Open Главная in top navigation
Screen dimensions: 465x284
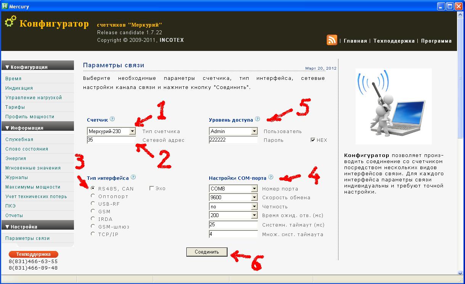(355, 41)
